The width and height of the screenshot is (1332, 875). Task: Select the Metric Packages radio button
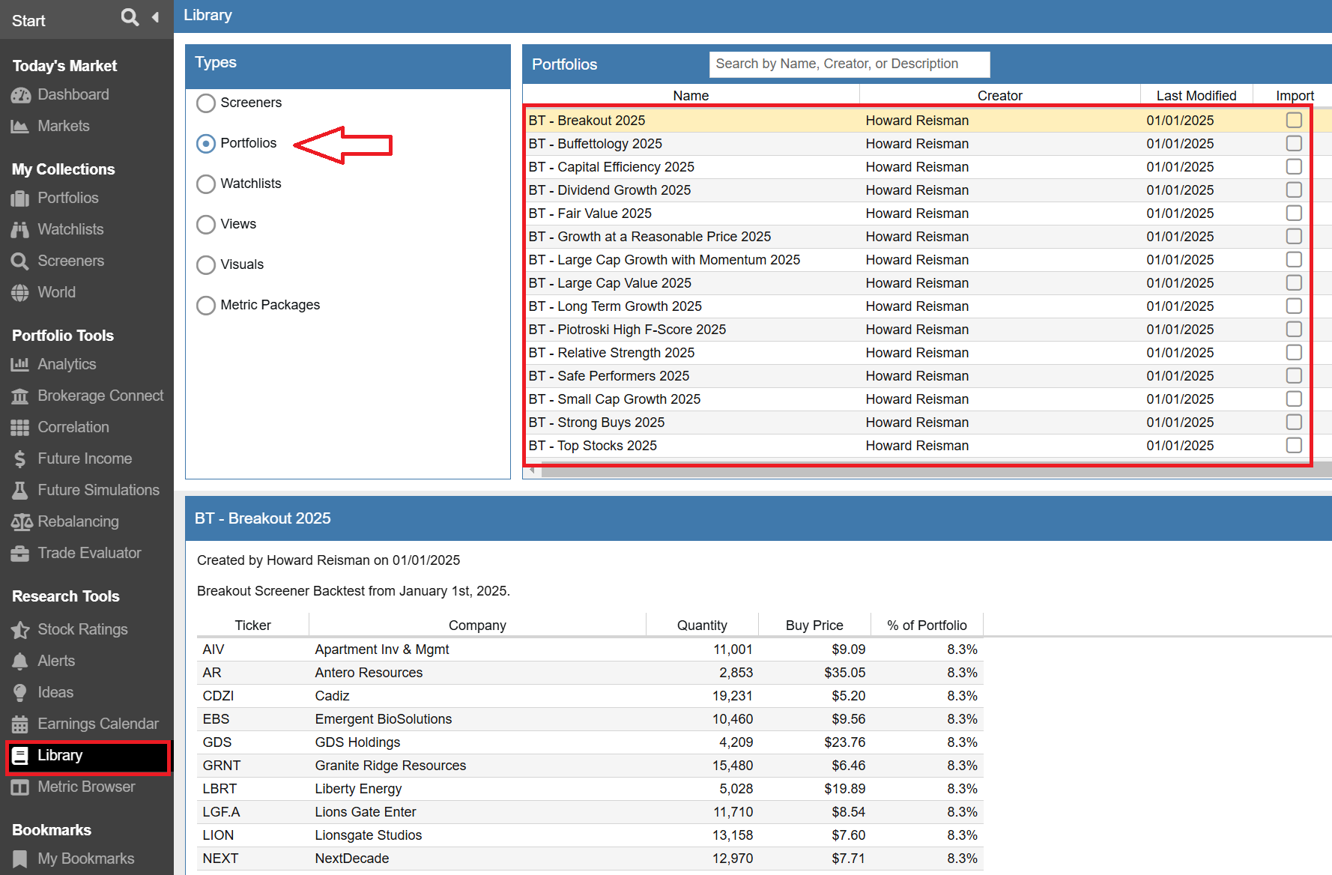pyautogui.click(x=206, y=306)
